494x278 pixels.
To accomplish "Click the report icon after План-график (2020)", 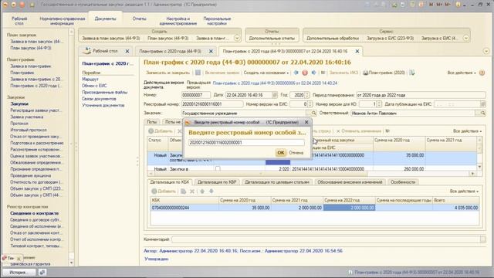I will [x=411, y=73].
